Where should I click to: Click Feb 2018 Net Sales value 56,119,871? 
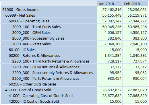[135, 15]
